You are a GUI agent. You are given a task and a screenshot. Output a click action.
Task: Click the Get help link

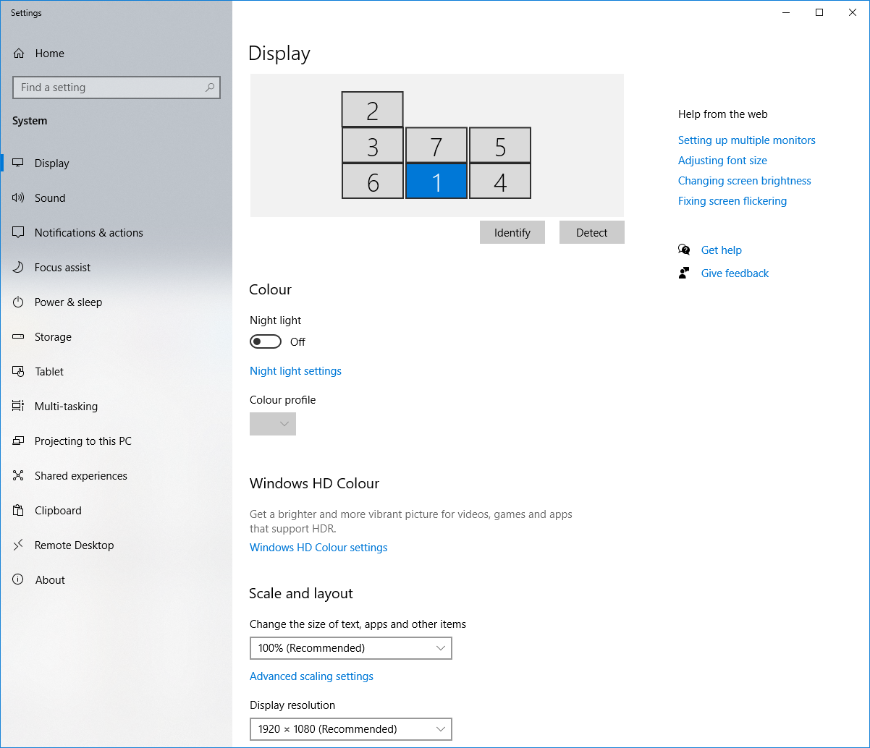click(x=722, y=250)
